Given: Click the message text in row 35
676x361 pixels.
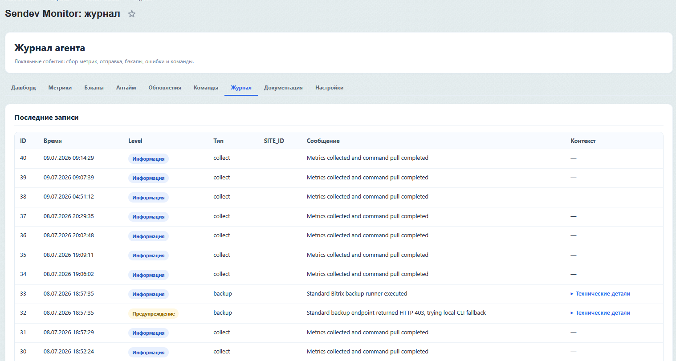Looking at the screenshot, I should pos(367,255).
